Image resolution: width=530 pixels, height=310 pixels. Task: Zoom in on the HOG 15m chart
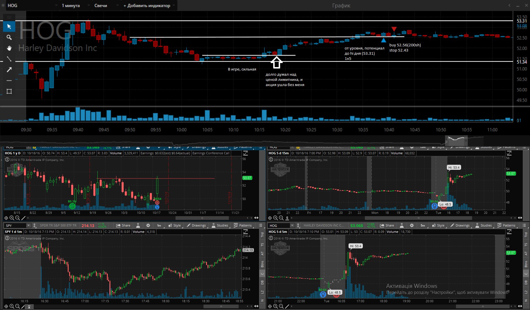pyautogui.click(x=276, y=218)
